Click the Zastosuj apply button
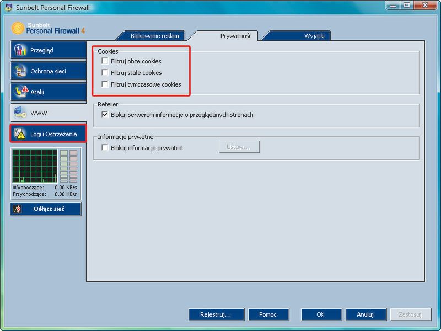Image resolution: width=441 pixels, height=331 pixels. tap(411, 314)
